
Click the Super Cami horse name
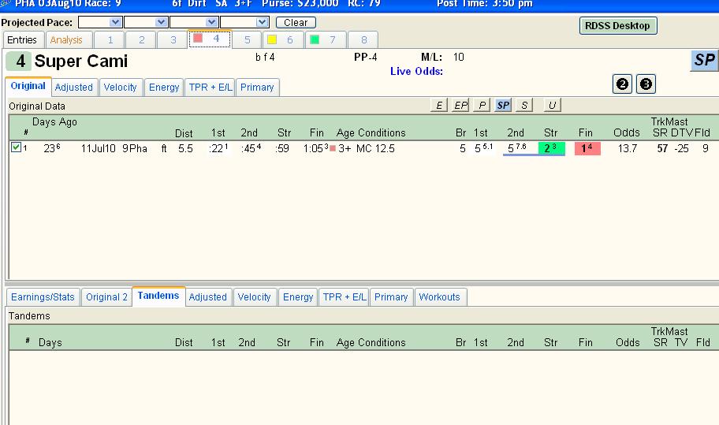[x=80, y=61]
